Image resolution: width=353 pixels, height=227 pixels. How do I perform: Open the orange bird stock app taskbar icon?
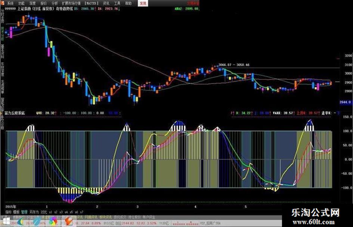69,221
